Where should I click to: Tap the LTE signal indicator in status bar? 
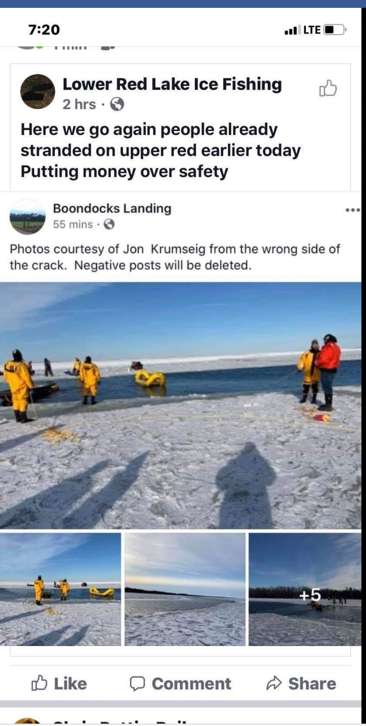312,30
